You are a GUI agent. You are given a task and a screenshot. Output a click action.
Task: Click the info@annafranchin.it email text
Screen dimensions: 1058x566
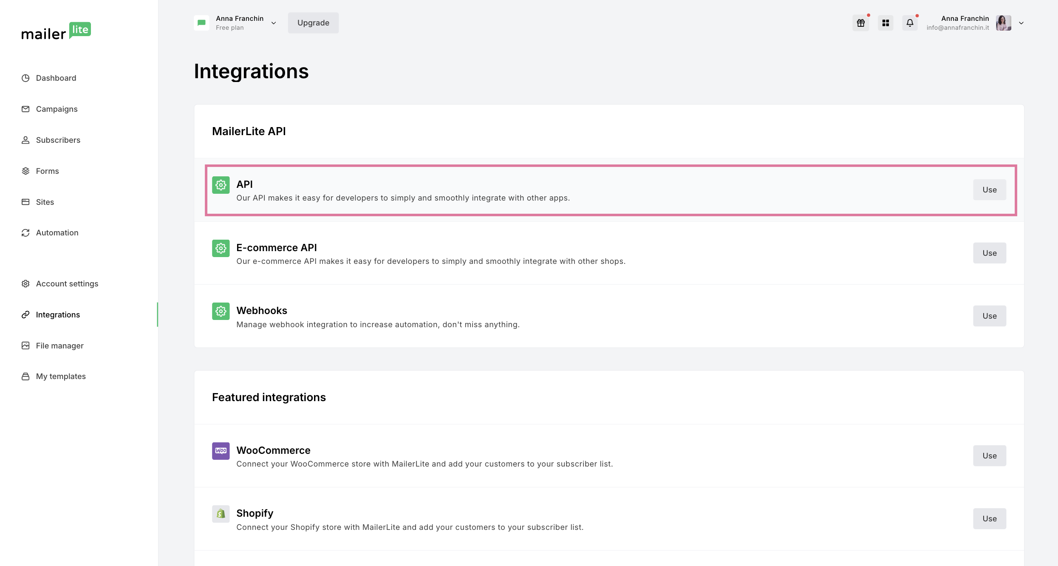coord(958,28)
